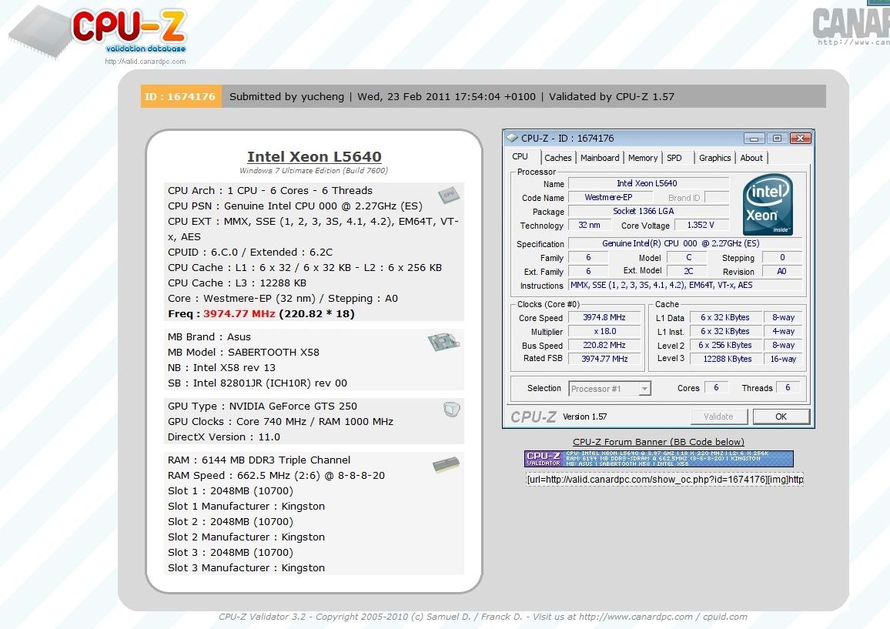Image resolution: width=890 pixels, height=629 pixels.
Task: Click the Core Speed value '3974.8 MHz'
Action: click(604, 318)
